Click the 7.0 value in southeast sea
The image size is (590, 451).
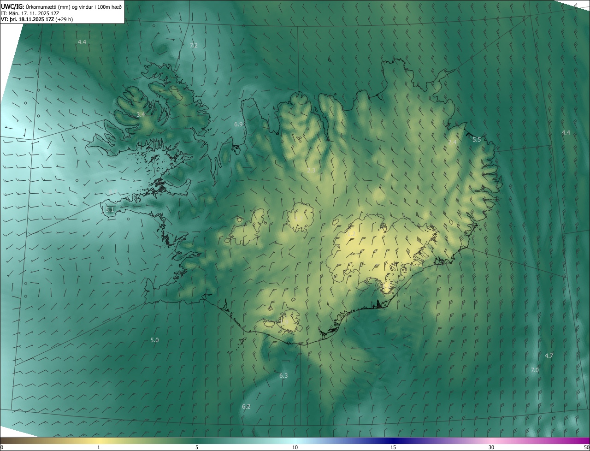click(x=535, y=370)
